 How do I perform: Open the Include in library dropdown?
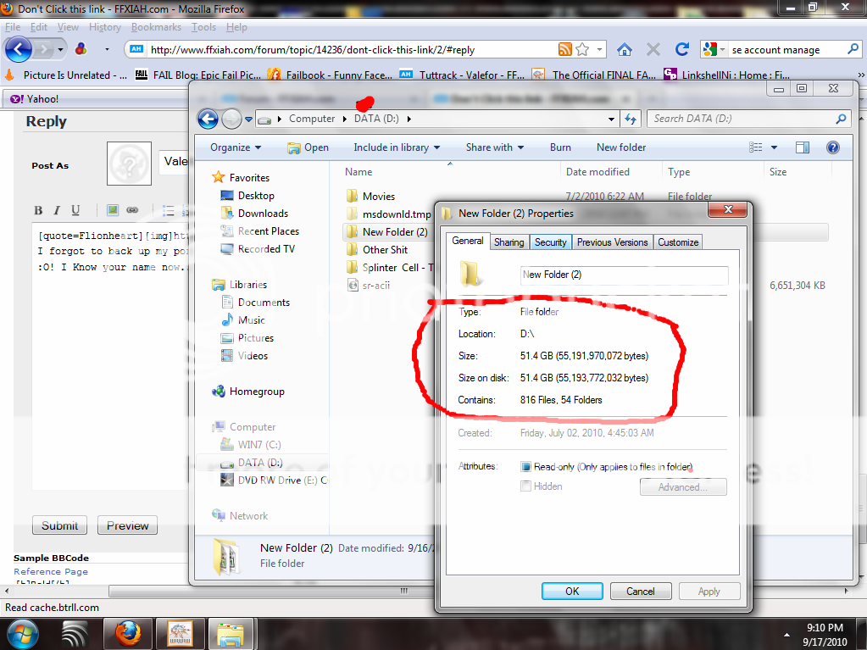(397, 147)
